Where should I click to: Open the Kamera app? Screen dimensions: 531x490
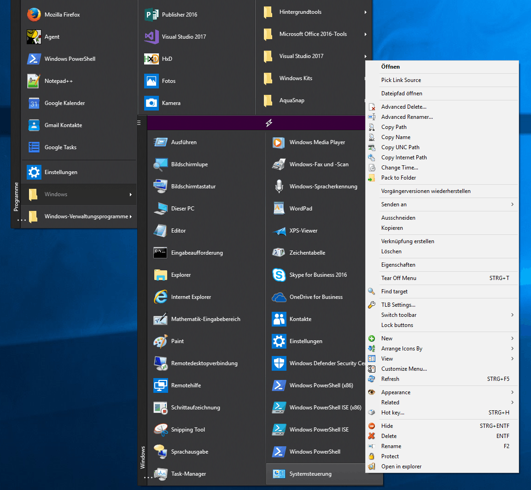pyautogui.click(x=196, y=103)
